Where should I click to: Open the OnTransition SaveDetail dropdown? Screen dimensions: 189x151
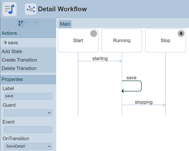[x=28, y=146]
